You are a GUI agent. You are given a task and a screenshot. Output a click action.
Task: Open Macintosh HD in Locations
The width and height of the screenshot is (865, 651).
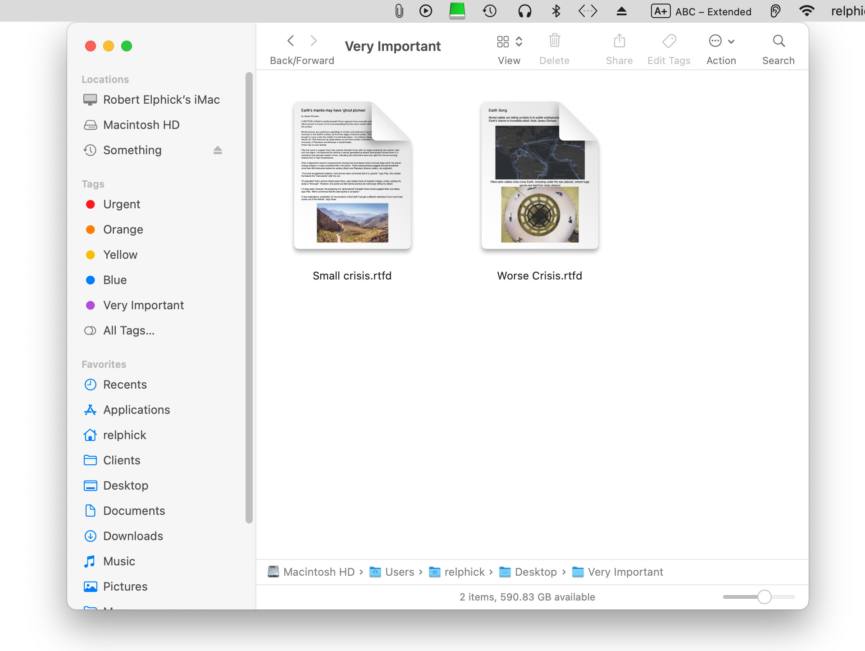coord(141,125)
